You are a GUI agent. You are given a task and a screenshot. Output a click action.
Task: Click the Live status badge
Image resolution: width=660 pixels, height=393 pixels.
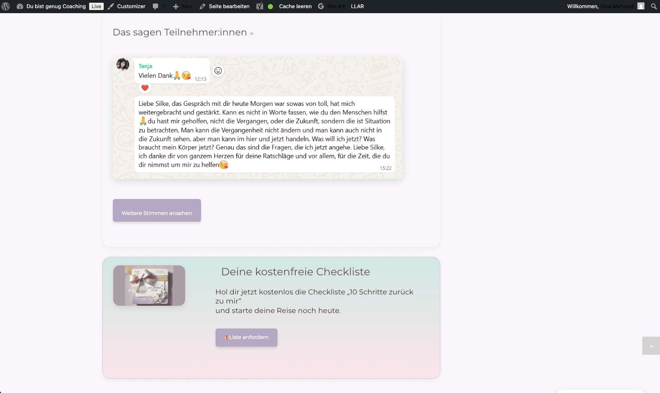click(96, 6)
